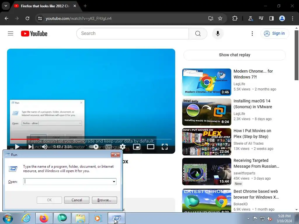Open Windows Explorer folder on the taskbar
The width and height of the screenshot is (299, 224).
pyautogui.click(x=80, y=218)
